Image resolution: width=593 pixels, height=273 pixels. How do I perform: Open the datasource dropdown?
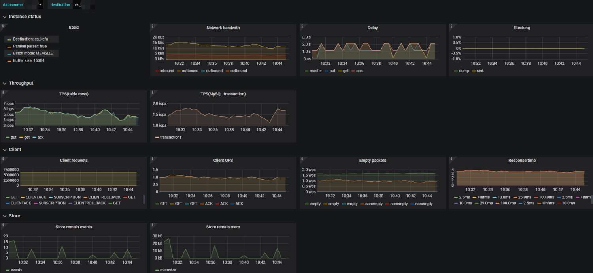[34, 5]
